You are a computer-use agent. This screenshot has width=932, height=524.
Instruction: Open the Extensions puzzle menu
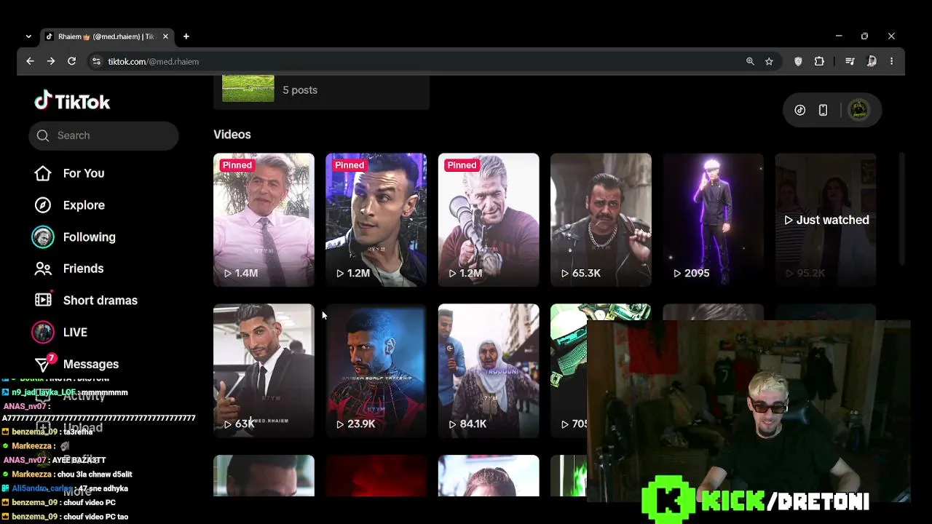pyautogui.click(x=819, y=62)
